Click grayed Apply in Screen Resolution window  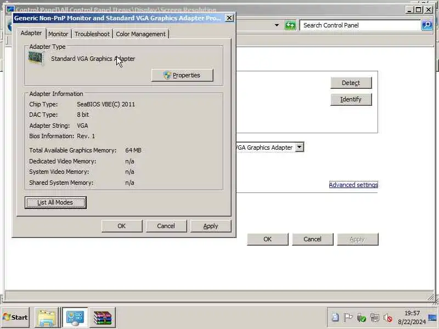point(357,239)
